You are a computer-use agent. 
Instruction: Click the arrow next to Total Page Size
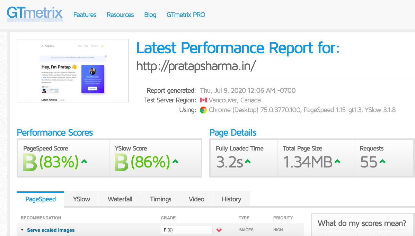(337, 161)
